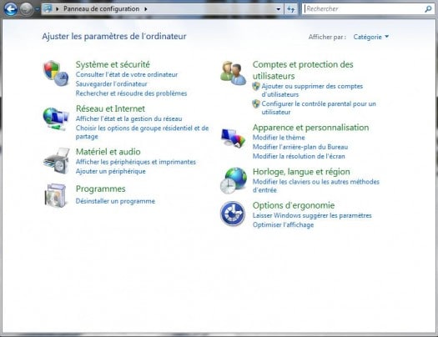Screen dimensions: 438x337
Task: Open Options d'ergonomie category
Action: pyautogui.click(x=294, y=205)
